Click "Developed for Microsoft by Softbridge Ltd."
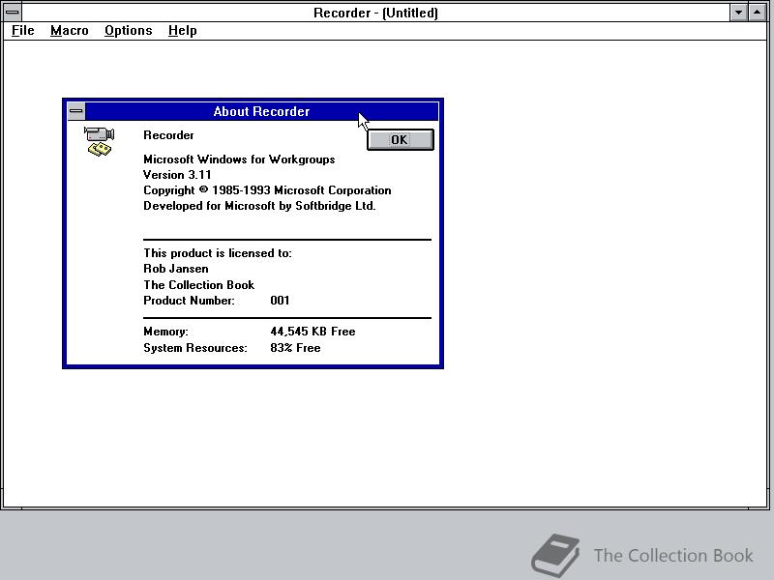 coord(259,206)
